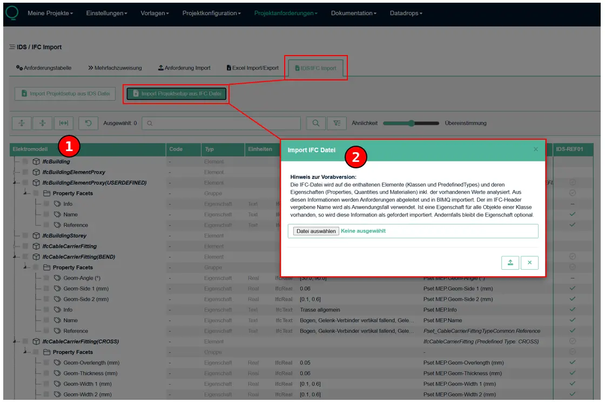Open the Excel Import/Export tab
Screen dimensions: 605x402
[252, 68]
